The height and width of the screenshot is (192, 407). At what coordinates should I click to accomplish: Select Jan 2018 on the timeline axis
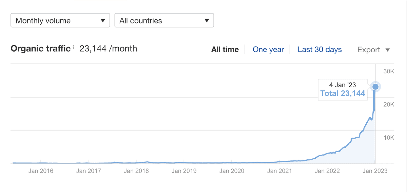(x=136, y=171)
